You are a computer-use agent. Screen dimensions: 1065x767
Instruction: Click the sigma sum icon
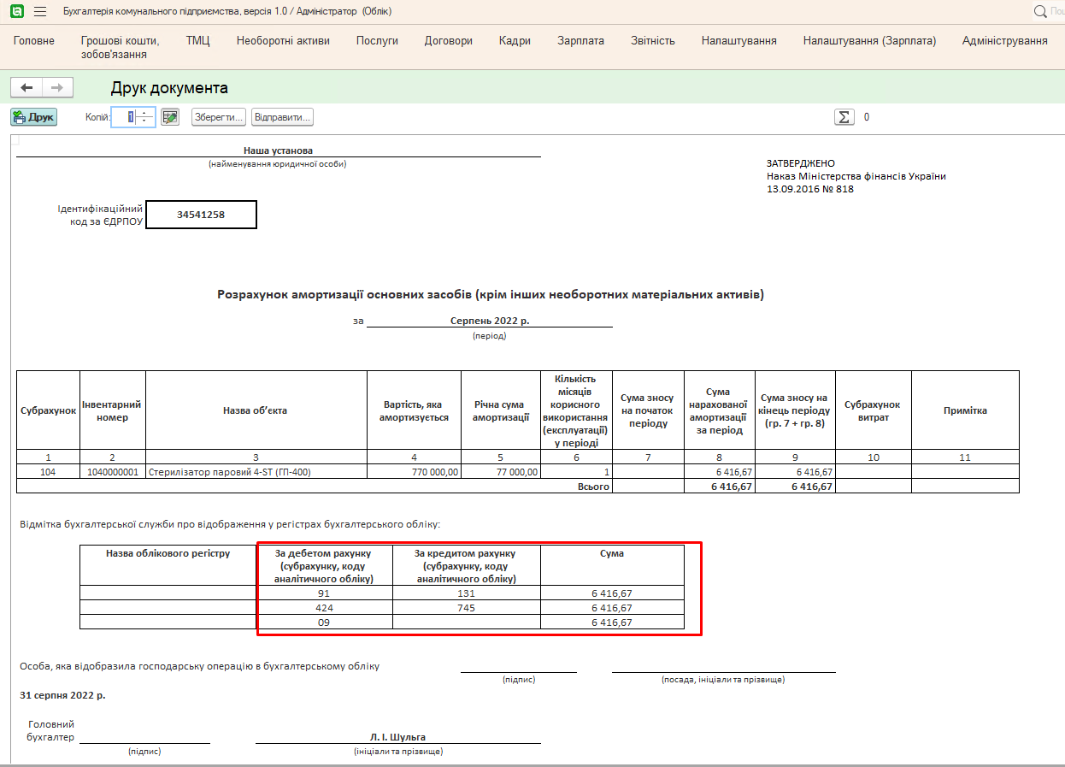click(844, 117)
